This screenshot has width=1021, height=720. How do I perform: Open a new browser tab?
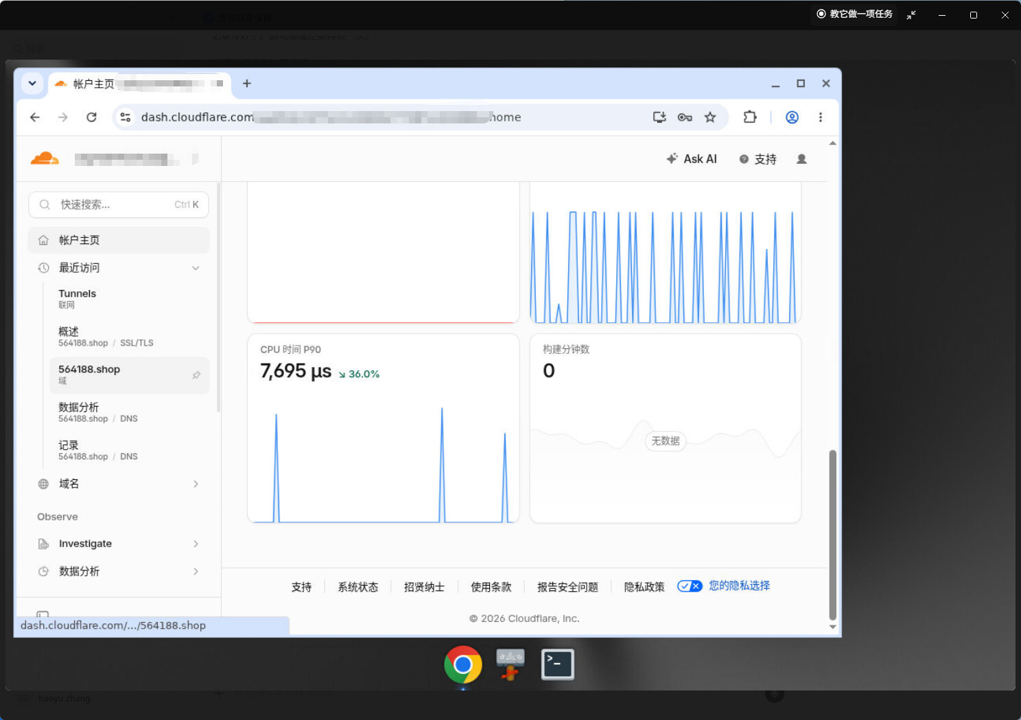[247, 84]
